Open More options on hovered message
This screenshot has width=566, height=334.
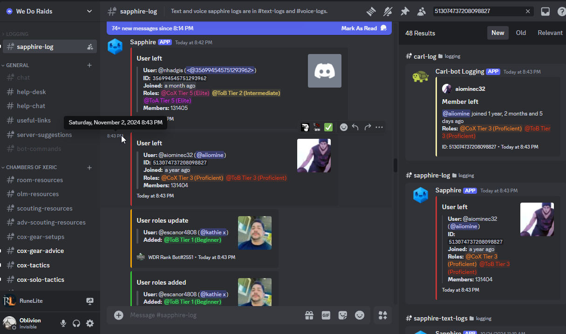click(379, 127)
